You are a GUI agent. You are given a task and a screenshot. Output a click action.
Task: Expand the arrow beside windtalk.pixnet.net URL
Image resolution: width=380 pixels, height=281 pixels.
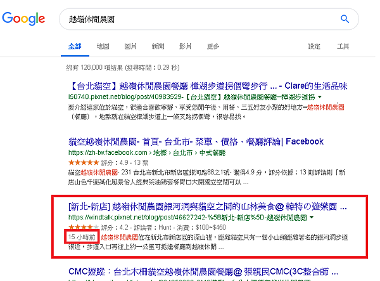coord(312,217)
